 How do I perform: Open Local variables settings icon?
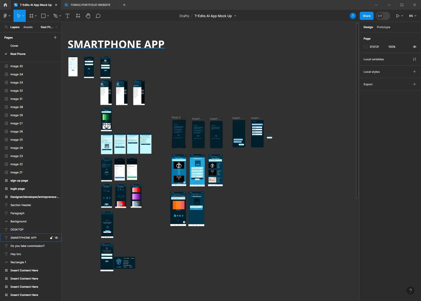(415, 59)
